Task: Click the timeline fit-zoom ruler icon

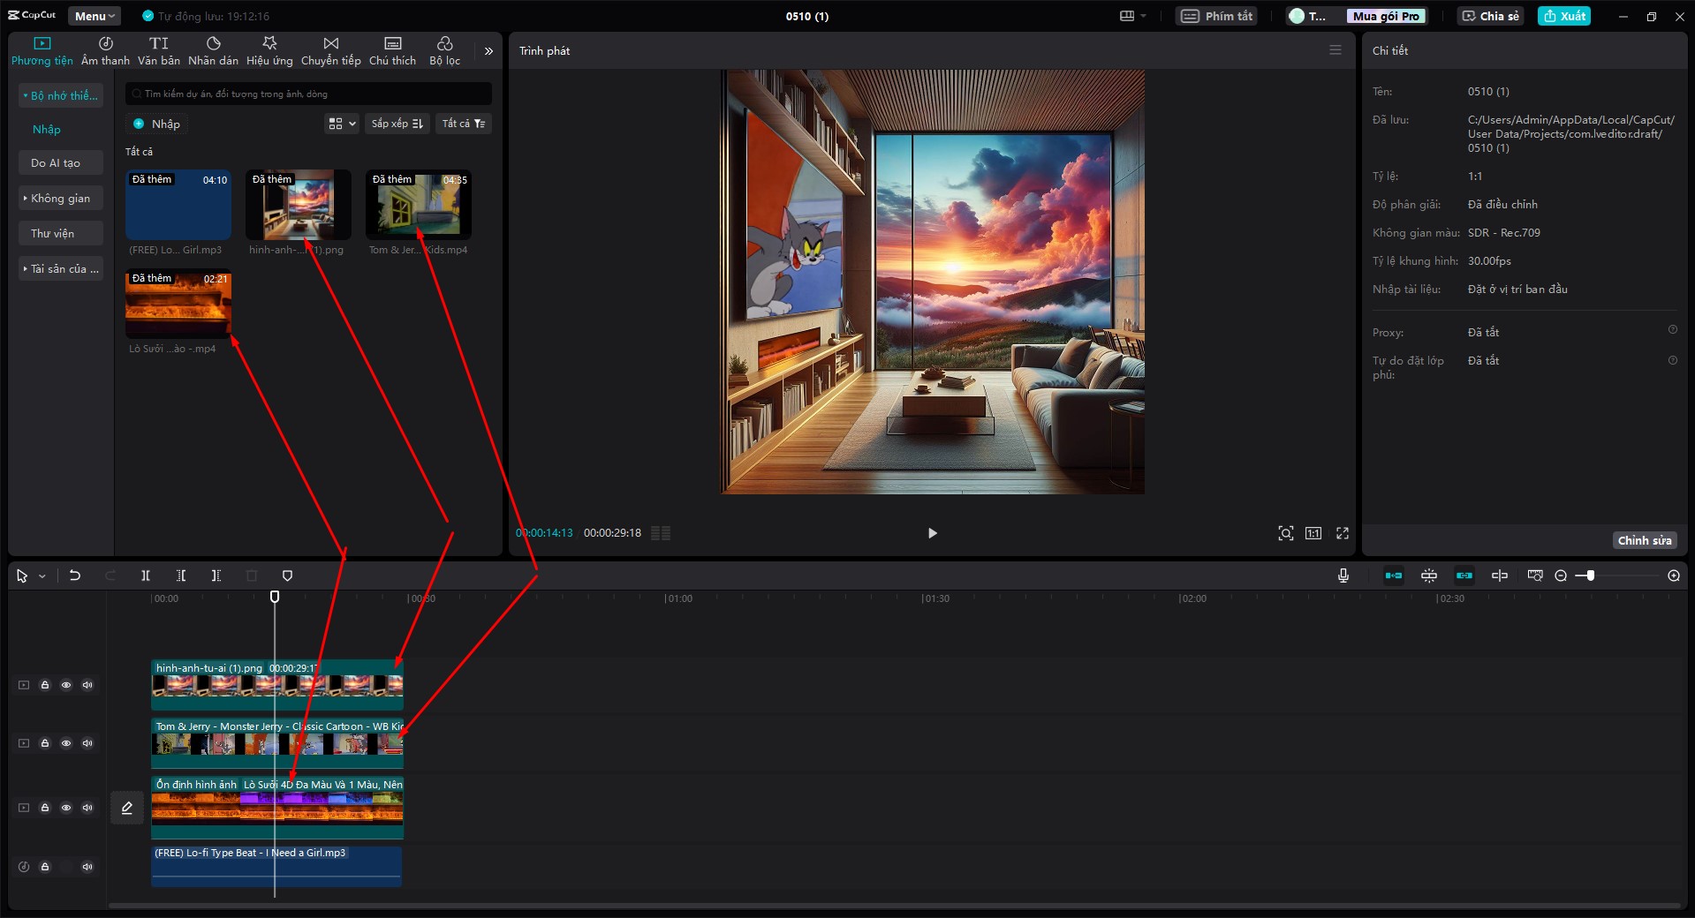Action: [x=1535, y=576]
